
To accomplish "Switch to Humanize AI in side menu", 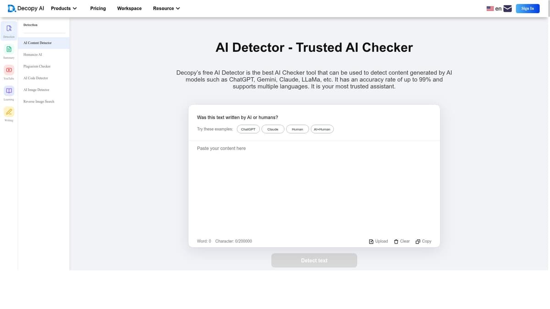I will coord(32,54).
